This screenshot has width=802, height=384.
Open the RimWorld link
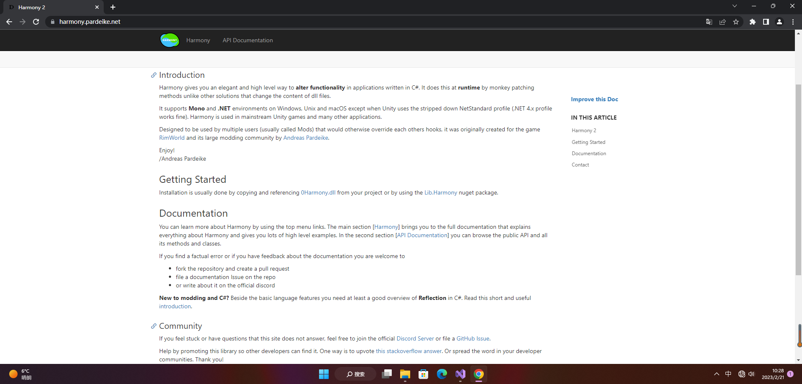point(172,138)
